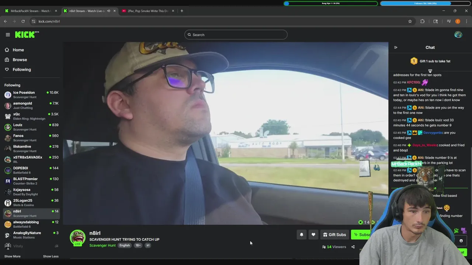Click Gift 1 sub to take 1st banner
The image size is (472, 265).
[430, 61]
